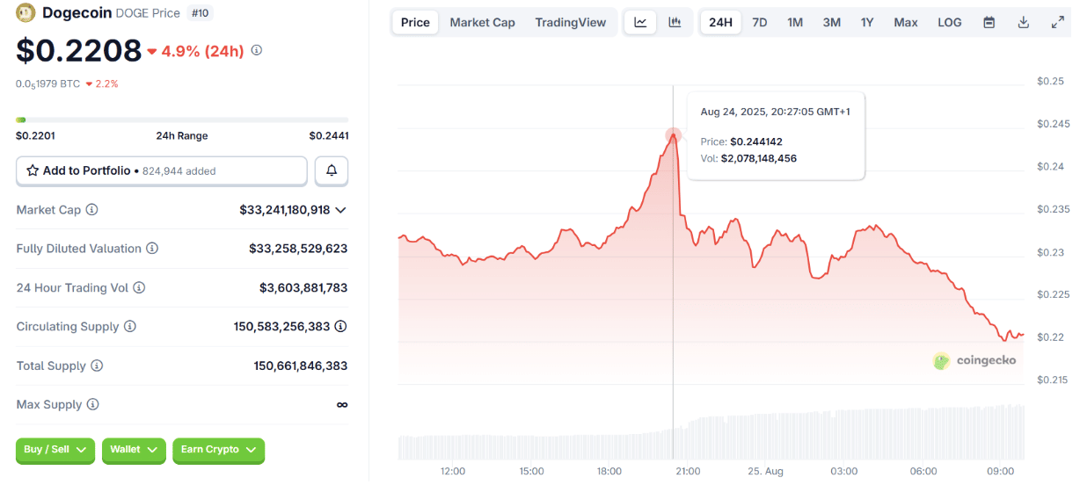Select the 24H time range
1080x492 pixels.
coord(720,22)
